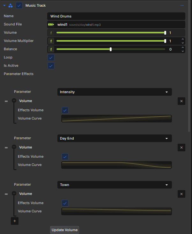Screen dimensions: 192x234
Task: Collapse the Music Track component header arrow
Action: 4,5
